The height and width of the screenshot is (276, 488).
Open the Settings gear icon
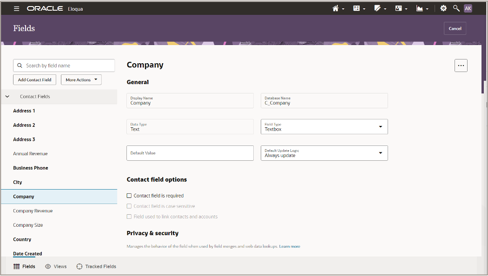443,8
